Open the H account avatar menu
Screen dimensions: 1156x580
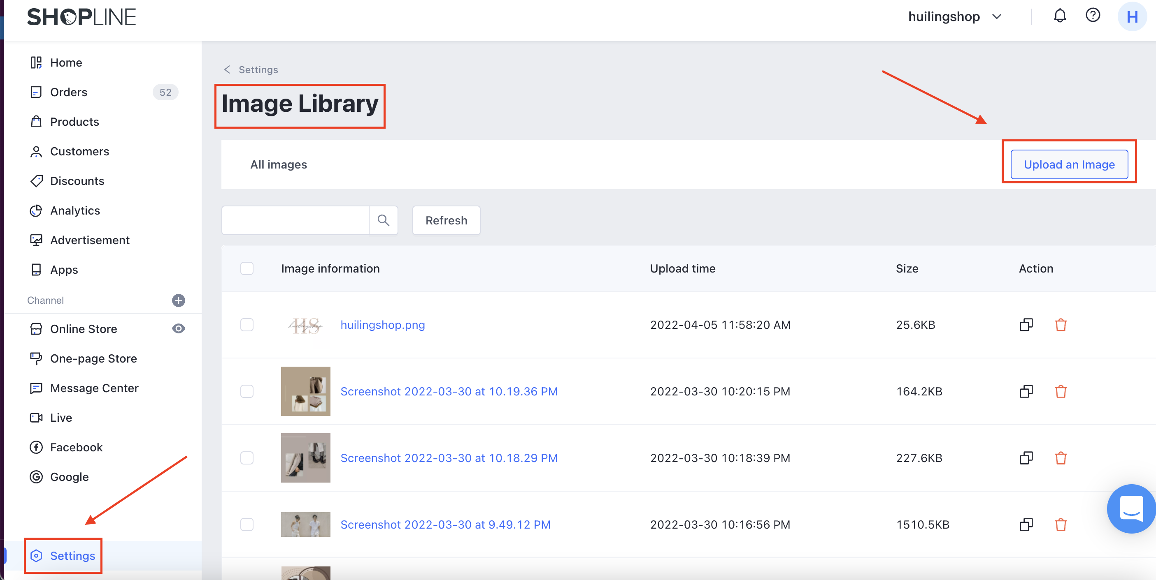click(1132, 16)
